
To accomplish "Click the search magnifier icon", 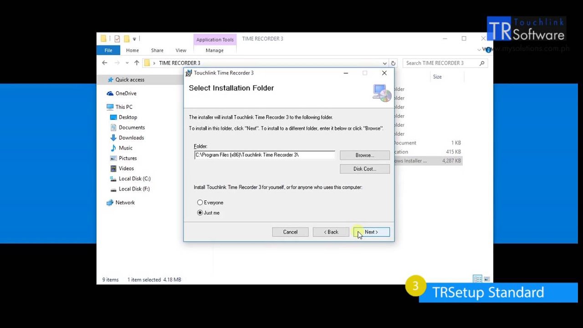I will tap(482, 63).
